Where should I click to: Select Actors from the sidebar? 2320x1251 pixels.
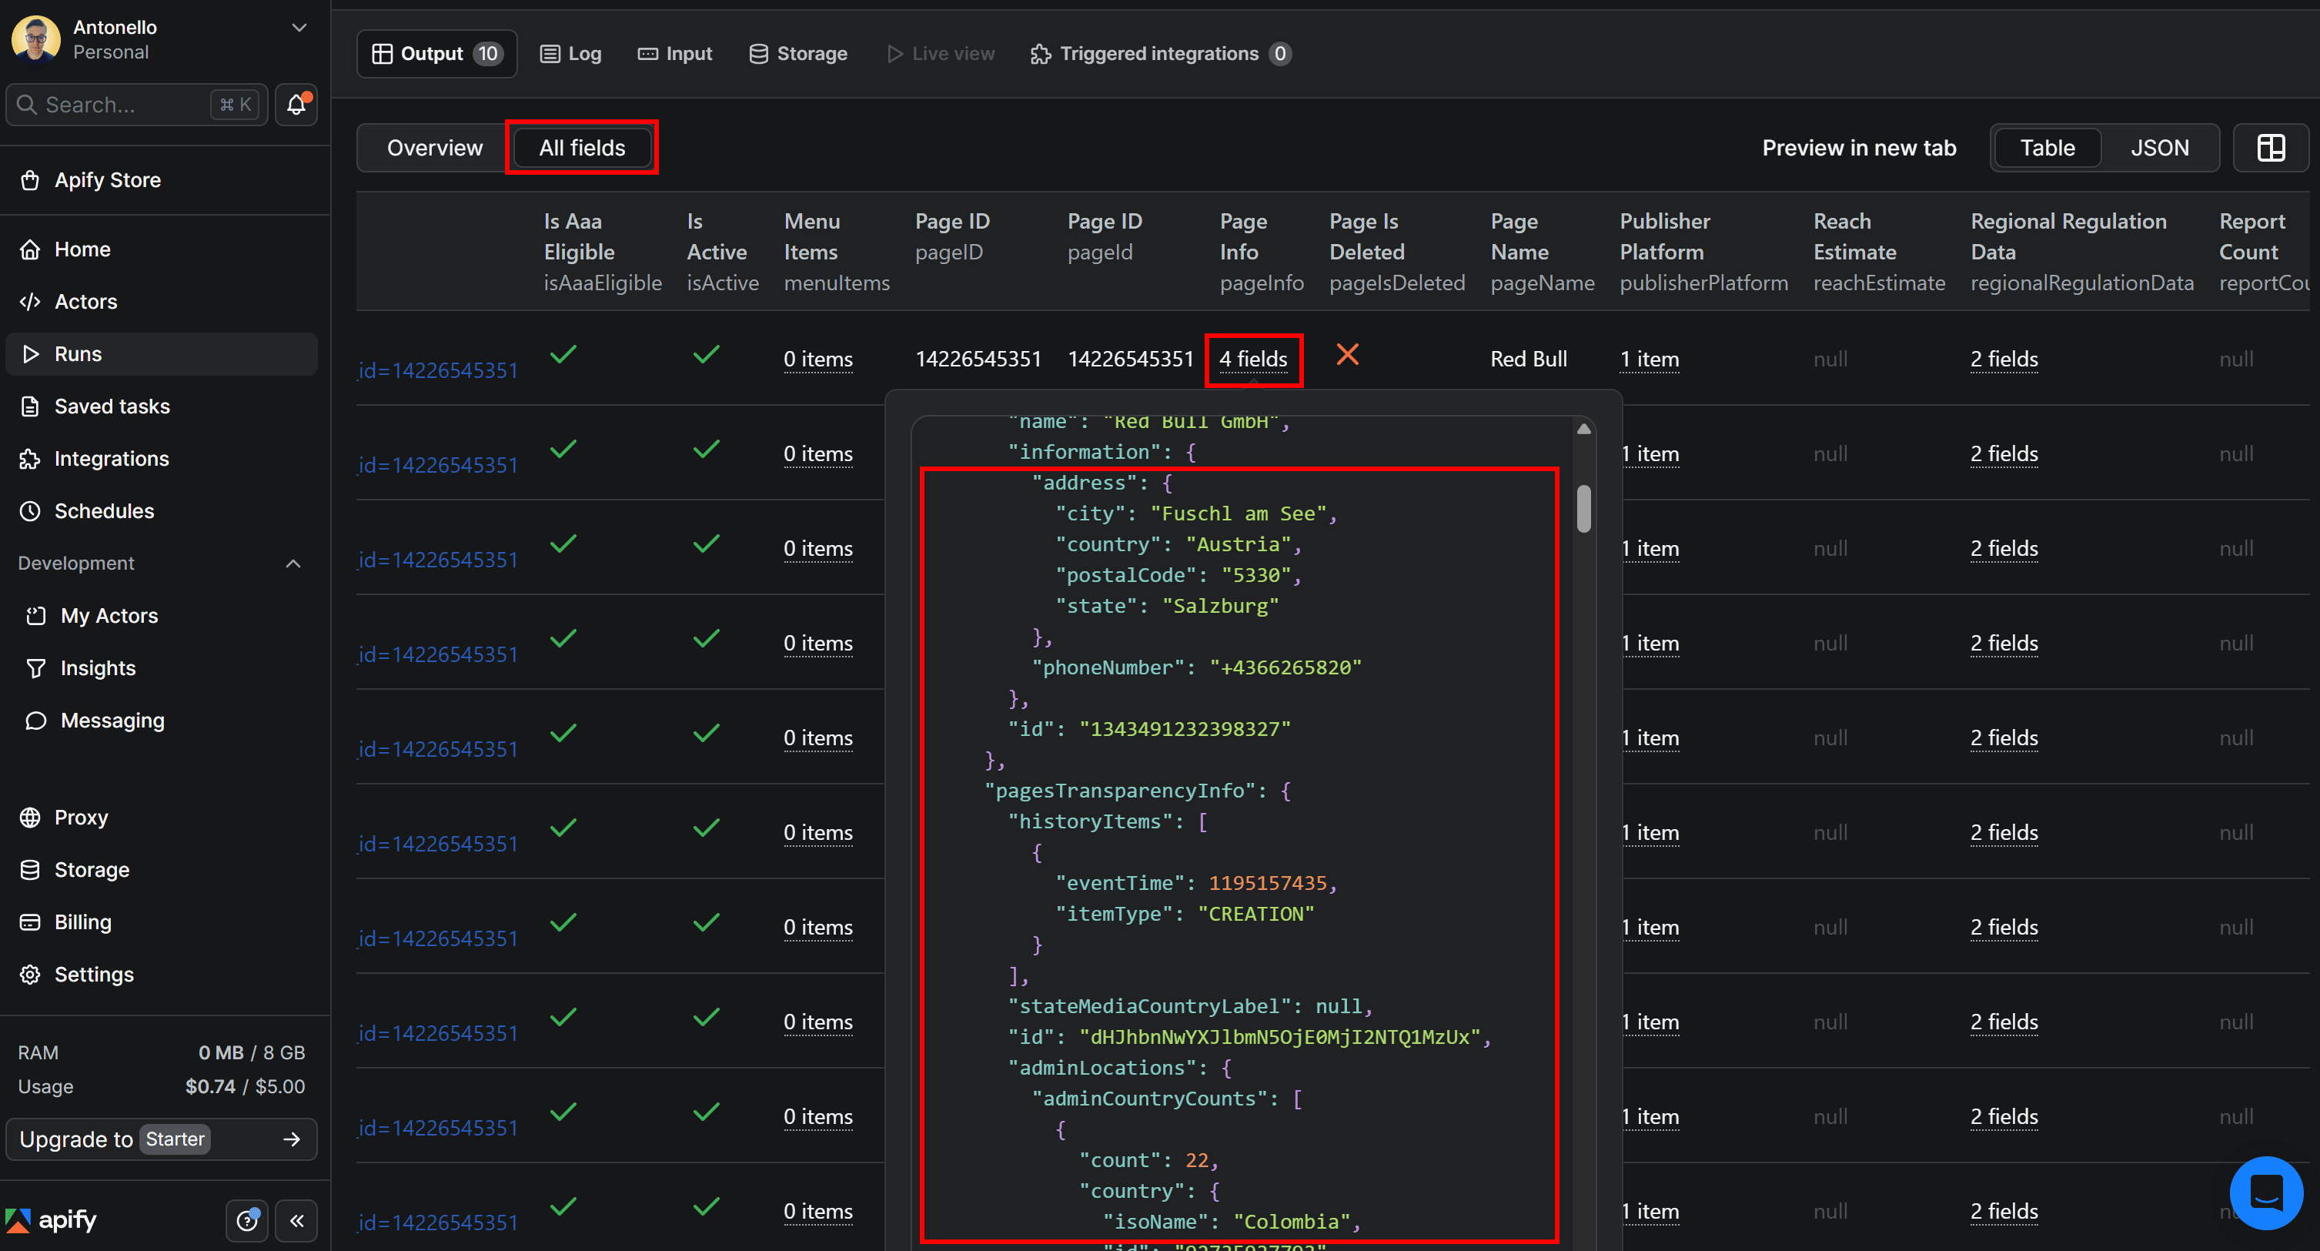(85, 302)
